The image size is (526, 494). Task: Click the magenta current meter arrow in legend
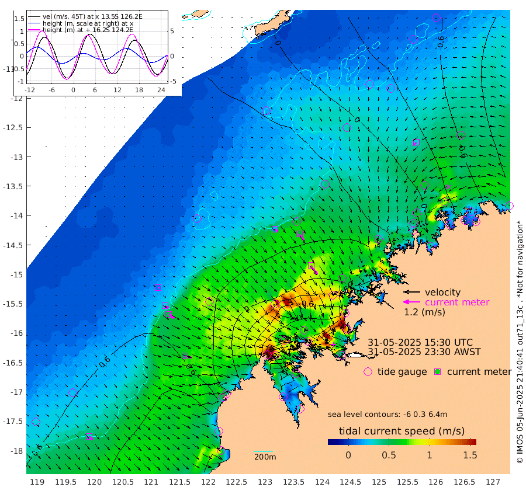411,302
